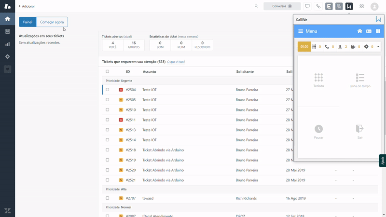Open the Reporting bar chart icon
This screenshot has height=217, width=386.
pyautogui.click(x=7, y=44)
